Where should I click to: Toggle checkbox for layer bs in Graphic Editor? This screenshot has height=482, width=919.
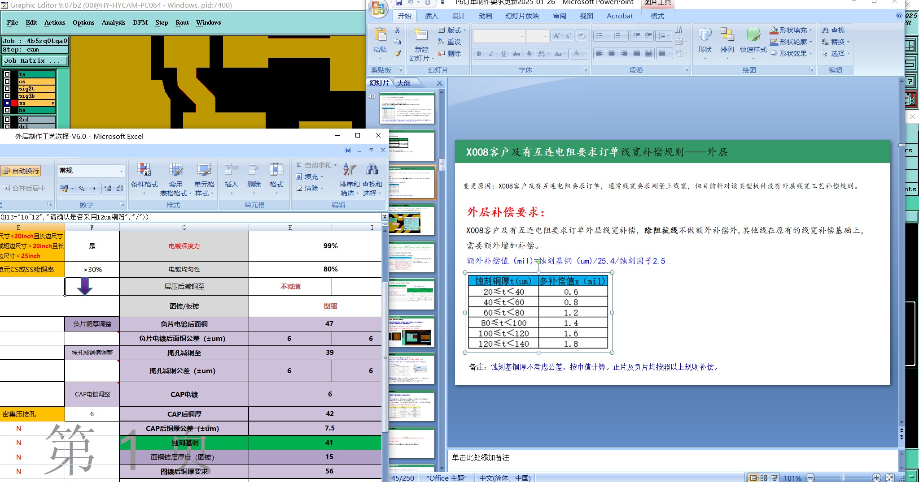[7, 110]
